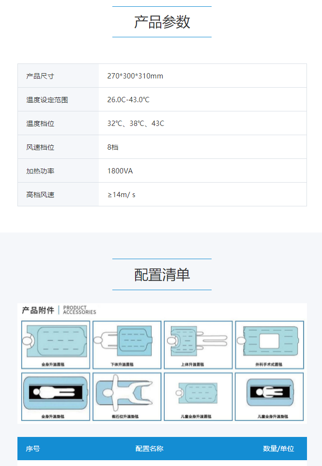The image size is (322, 466).
Task: Click the 全身升温盖毯 accessory image
Action: 56,344
